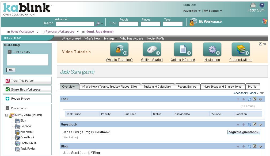Open the Getting Started video tutorial
This screenshot has height=156, width=270.
[152, 49]
